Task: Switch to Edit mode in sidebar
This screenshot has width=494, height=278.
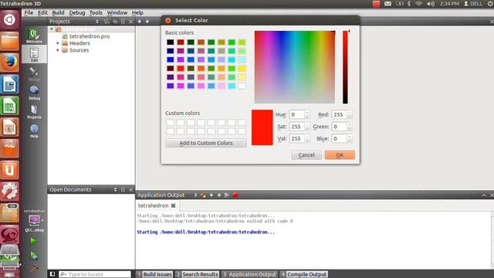Action: coord(34,55)
